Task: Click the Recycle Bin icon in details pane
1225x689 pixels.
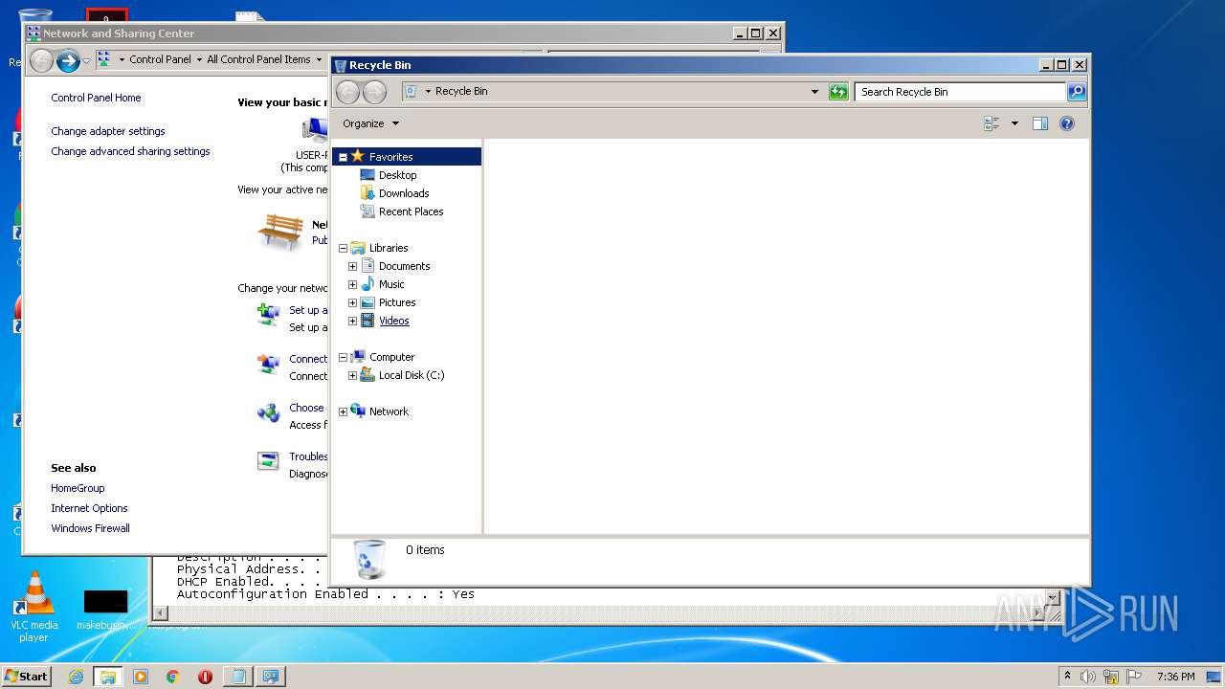Action: pyautogui.click(x=369, y=559)
